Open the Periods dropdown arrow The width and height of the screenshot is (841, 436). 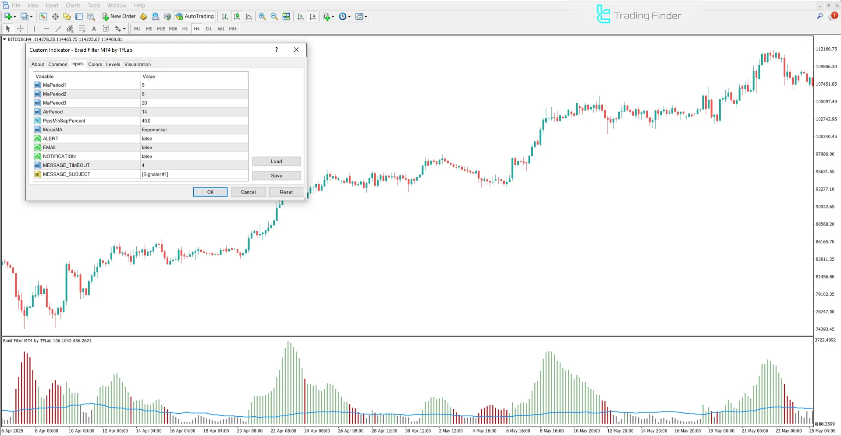349,16
